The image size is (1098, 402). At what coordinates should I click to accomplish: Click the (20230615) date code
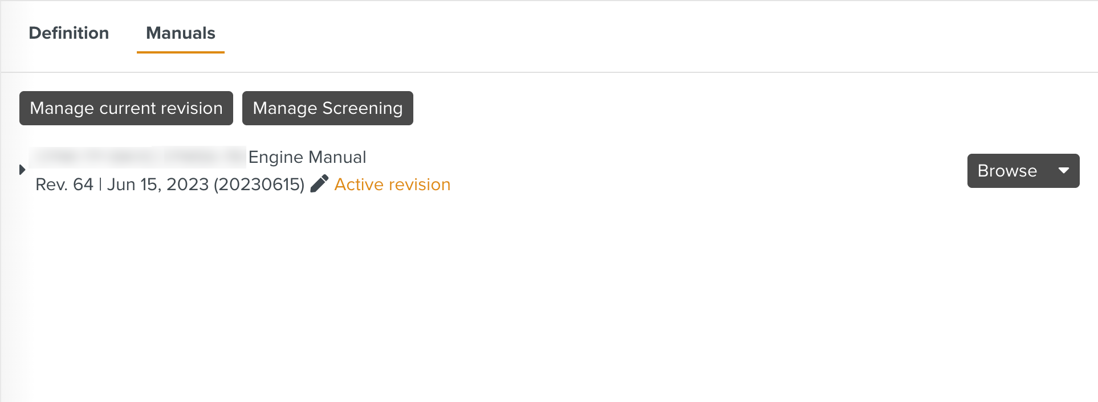click(259, 184)
